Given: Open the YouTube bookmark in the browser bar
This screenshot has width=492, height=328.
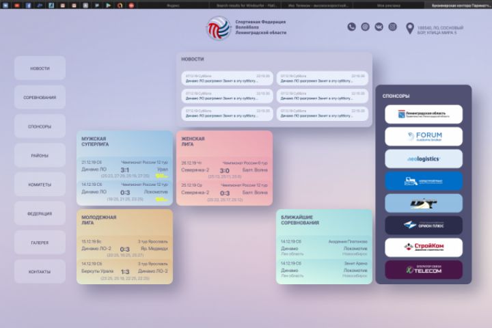Looking at the screenshot, I should (x=17, y=5).
